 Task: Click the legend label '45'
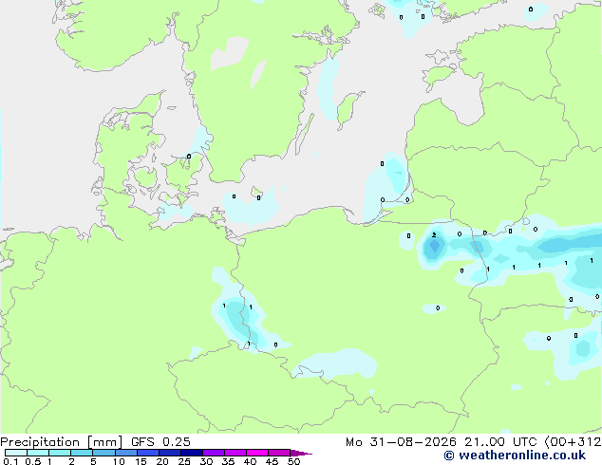(272, 461)
